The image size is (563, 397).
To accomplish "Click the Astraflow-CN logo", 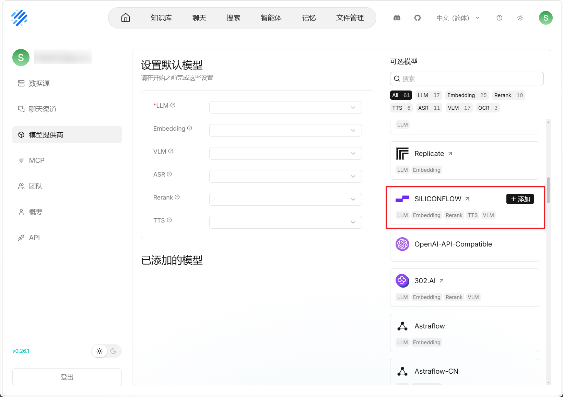I will pyautogui.click(x=402, y=371).
